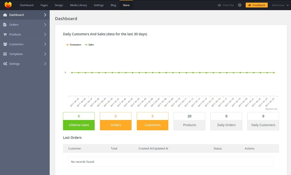Screen dimensions: 291x175
Task: Click the green Lifetime Sales tile
Action: (79, 125)
